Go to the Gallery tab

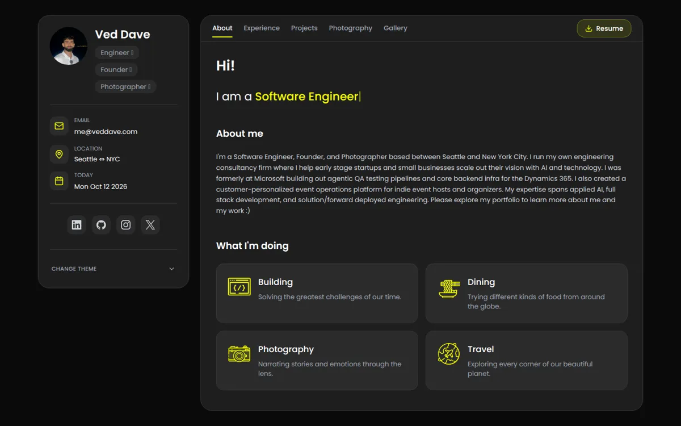click(x=396, y=28)
